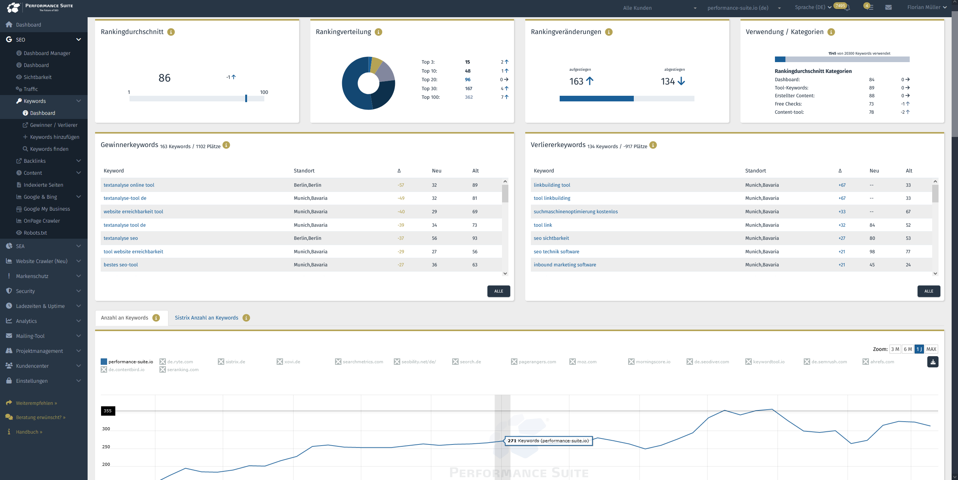Open Gewinner / Verlierer in the sidebar
958x480 pixels.
(54, 125)
